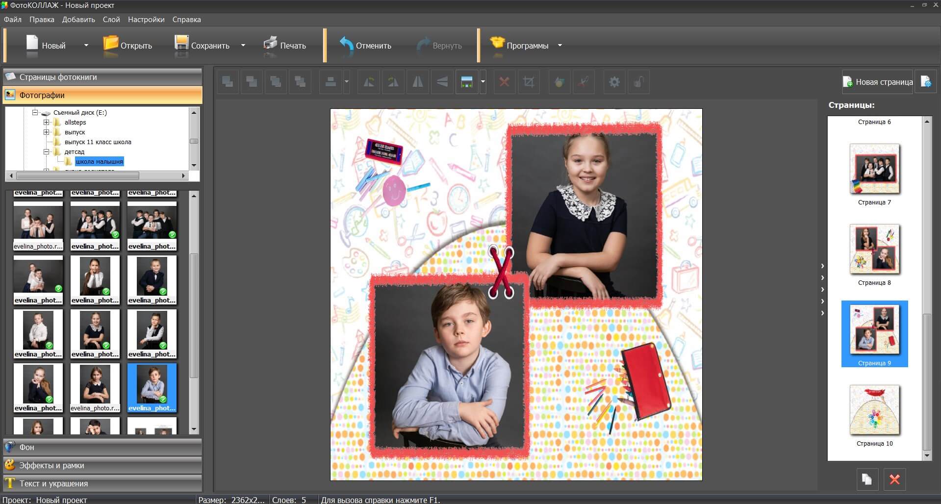Viewport: 941px width, 504px height.
Task: Click the Новая страница button
Action: (x=877, y=82)
